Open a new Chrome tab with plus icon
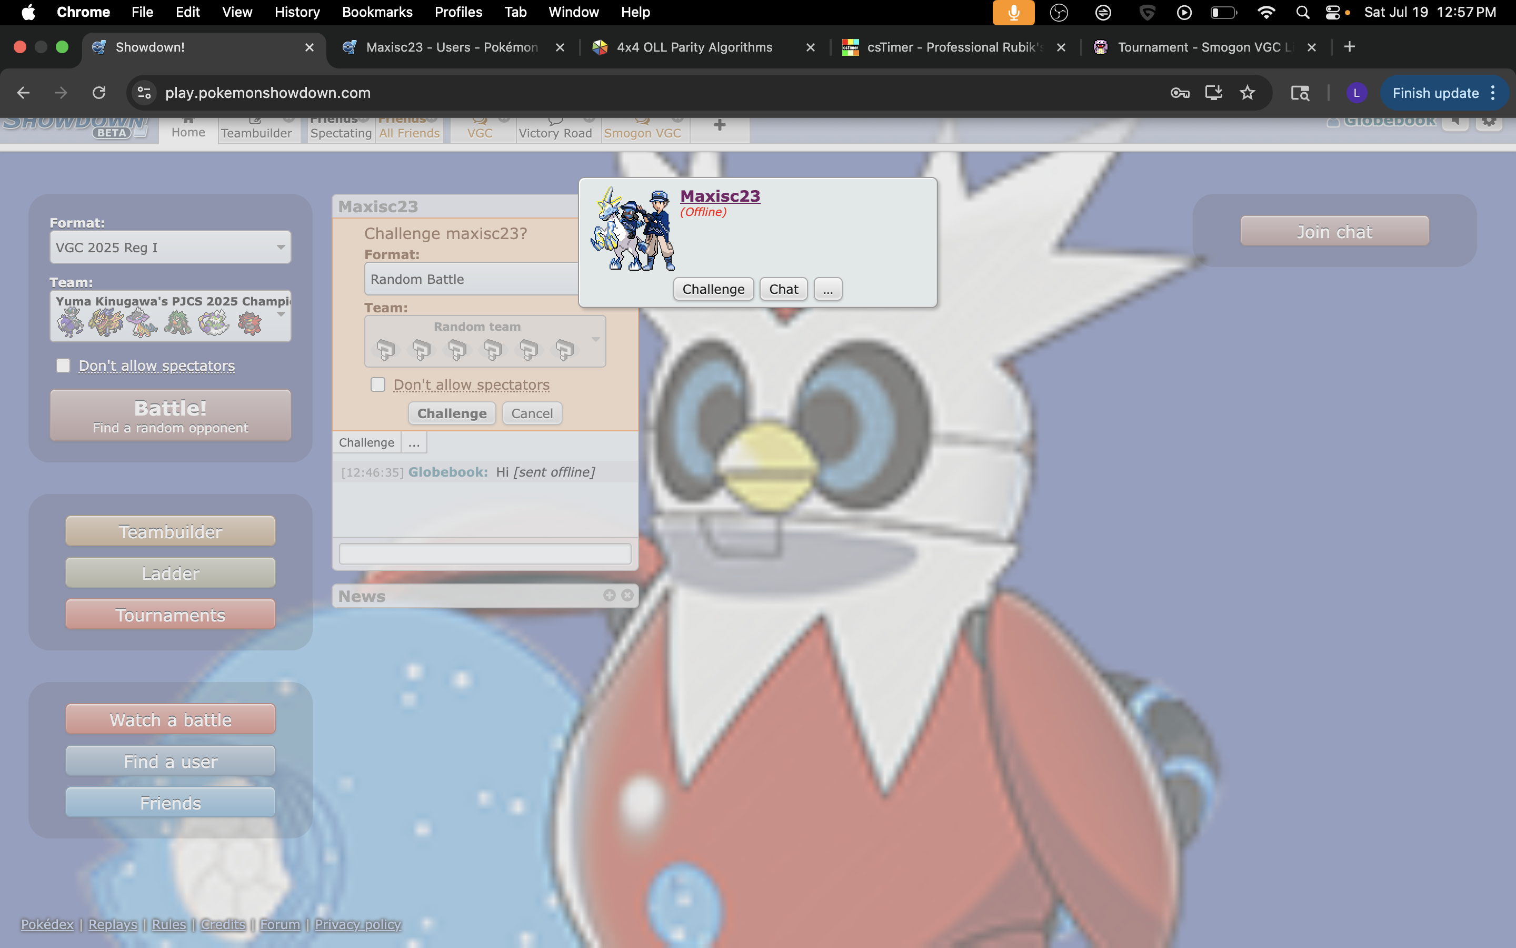The image size is (1516, 948). click(1349, 47)
